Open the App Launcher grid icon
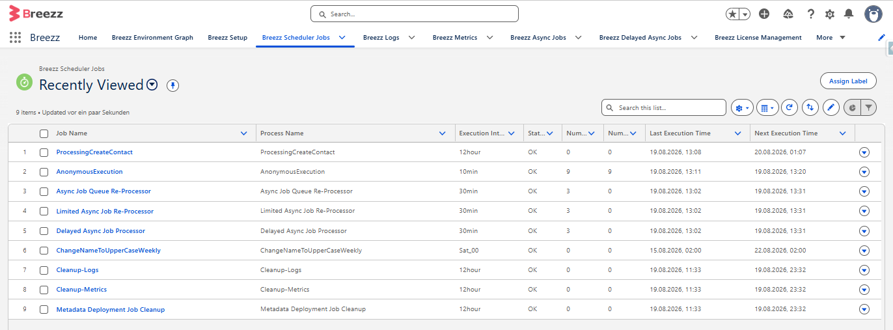Image resolution: width=893 pixels, height=330 pixels. click(x=15, y=38)
